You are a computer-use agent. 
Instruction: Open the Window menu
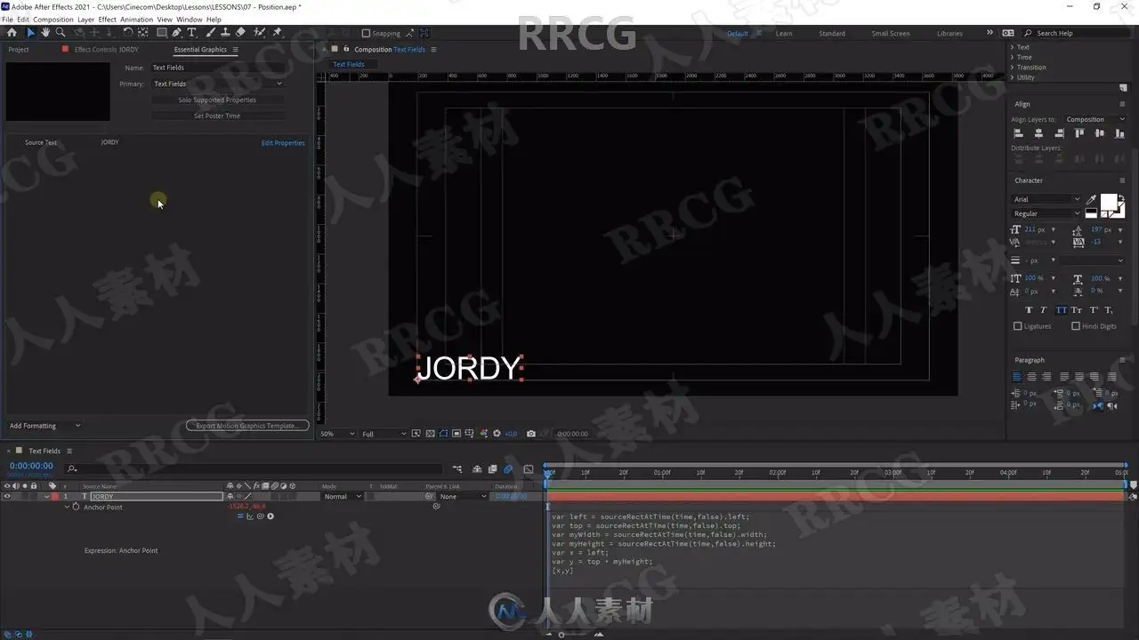(189, 20)
